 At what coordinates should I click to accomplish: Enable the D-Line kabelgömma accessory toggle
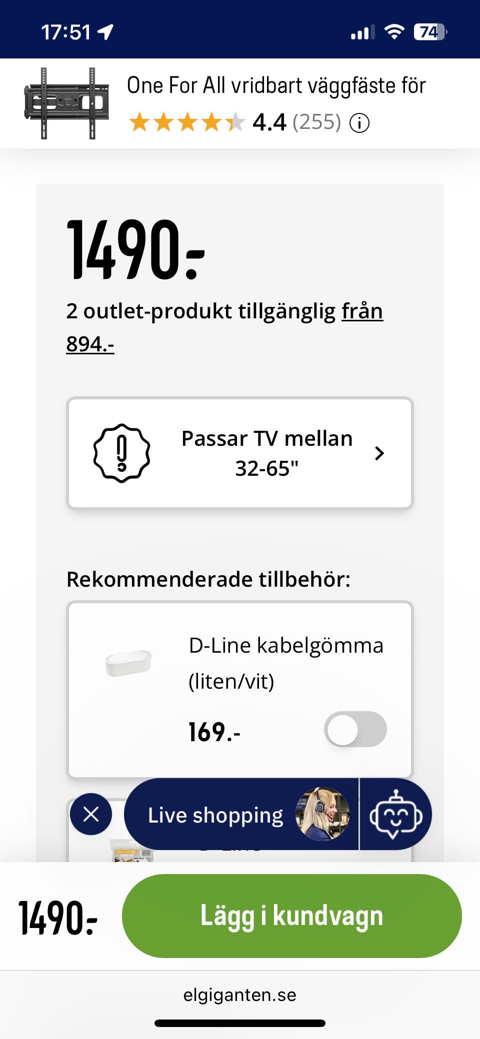point(355,729)
